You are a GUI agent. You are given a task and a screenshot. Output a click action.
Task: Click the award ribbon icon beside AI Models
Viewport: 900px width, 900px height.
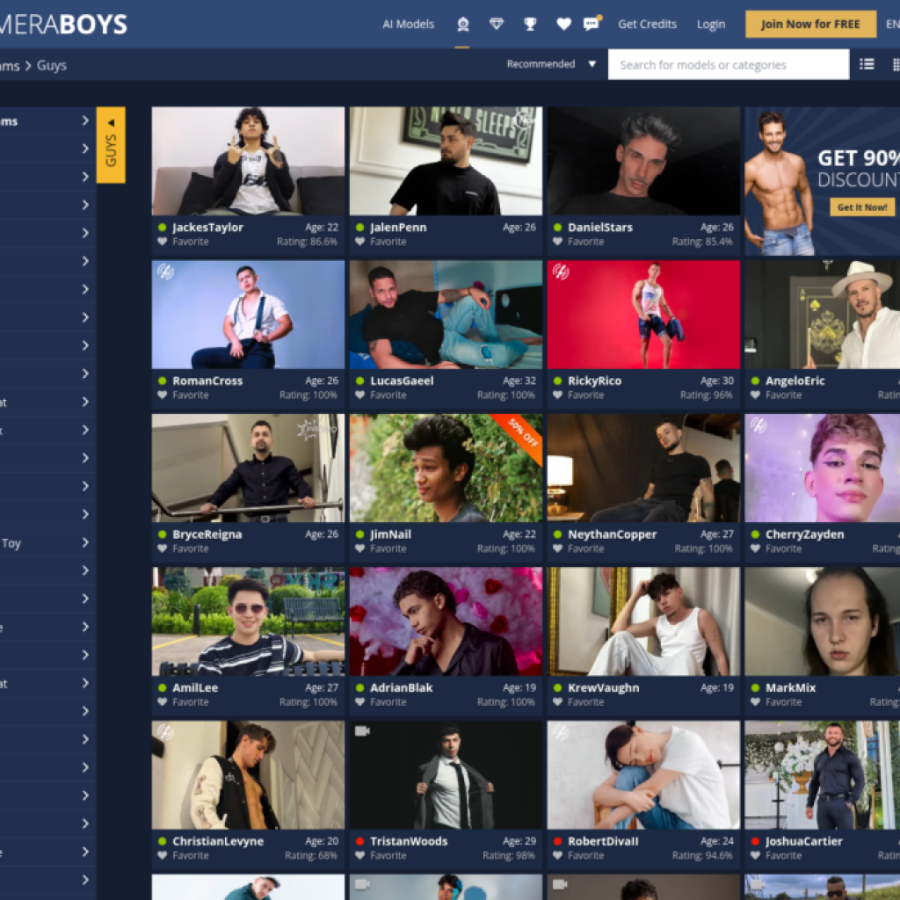point(462,25)
